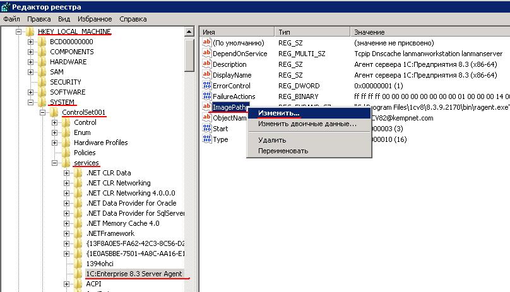Open the Файл menu
Viewport: 510px width, 292px height.
pyautogui.click(x=12, y=19)
